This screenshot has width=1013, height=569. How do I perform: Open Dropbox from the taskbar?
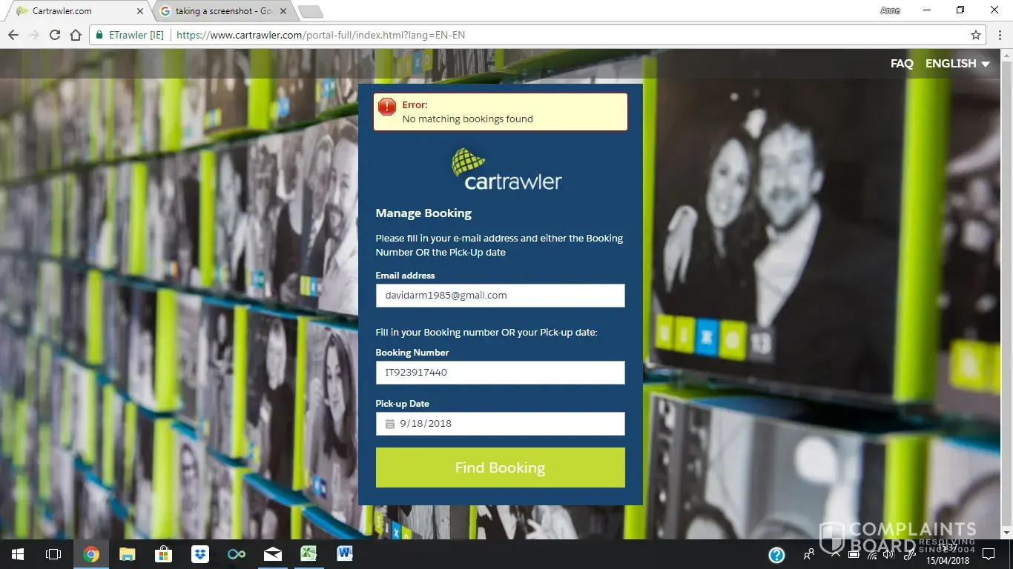pyautogui.click(x=199, y=554)
